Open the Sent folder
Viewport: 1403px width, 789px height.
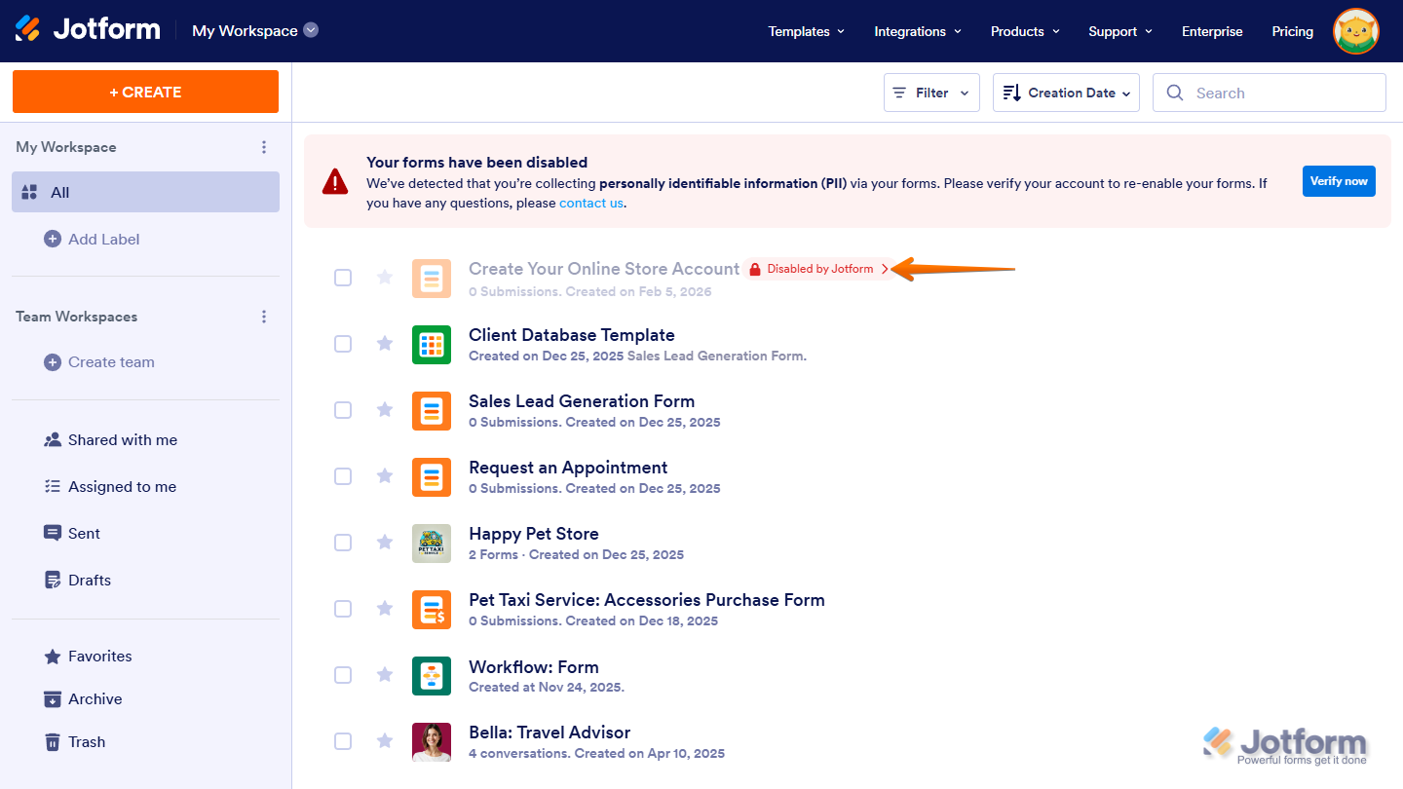click(85, 533)
